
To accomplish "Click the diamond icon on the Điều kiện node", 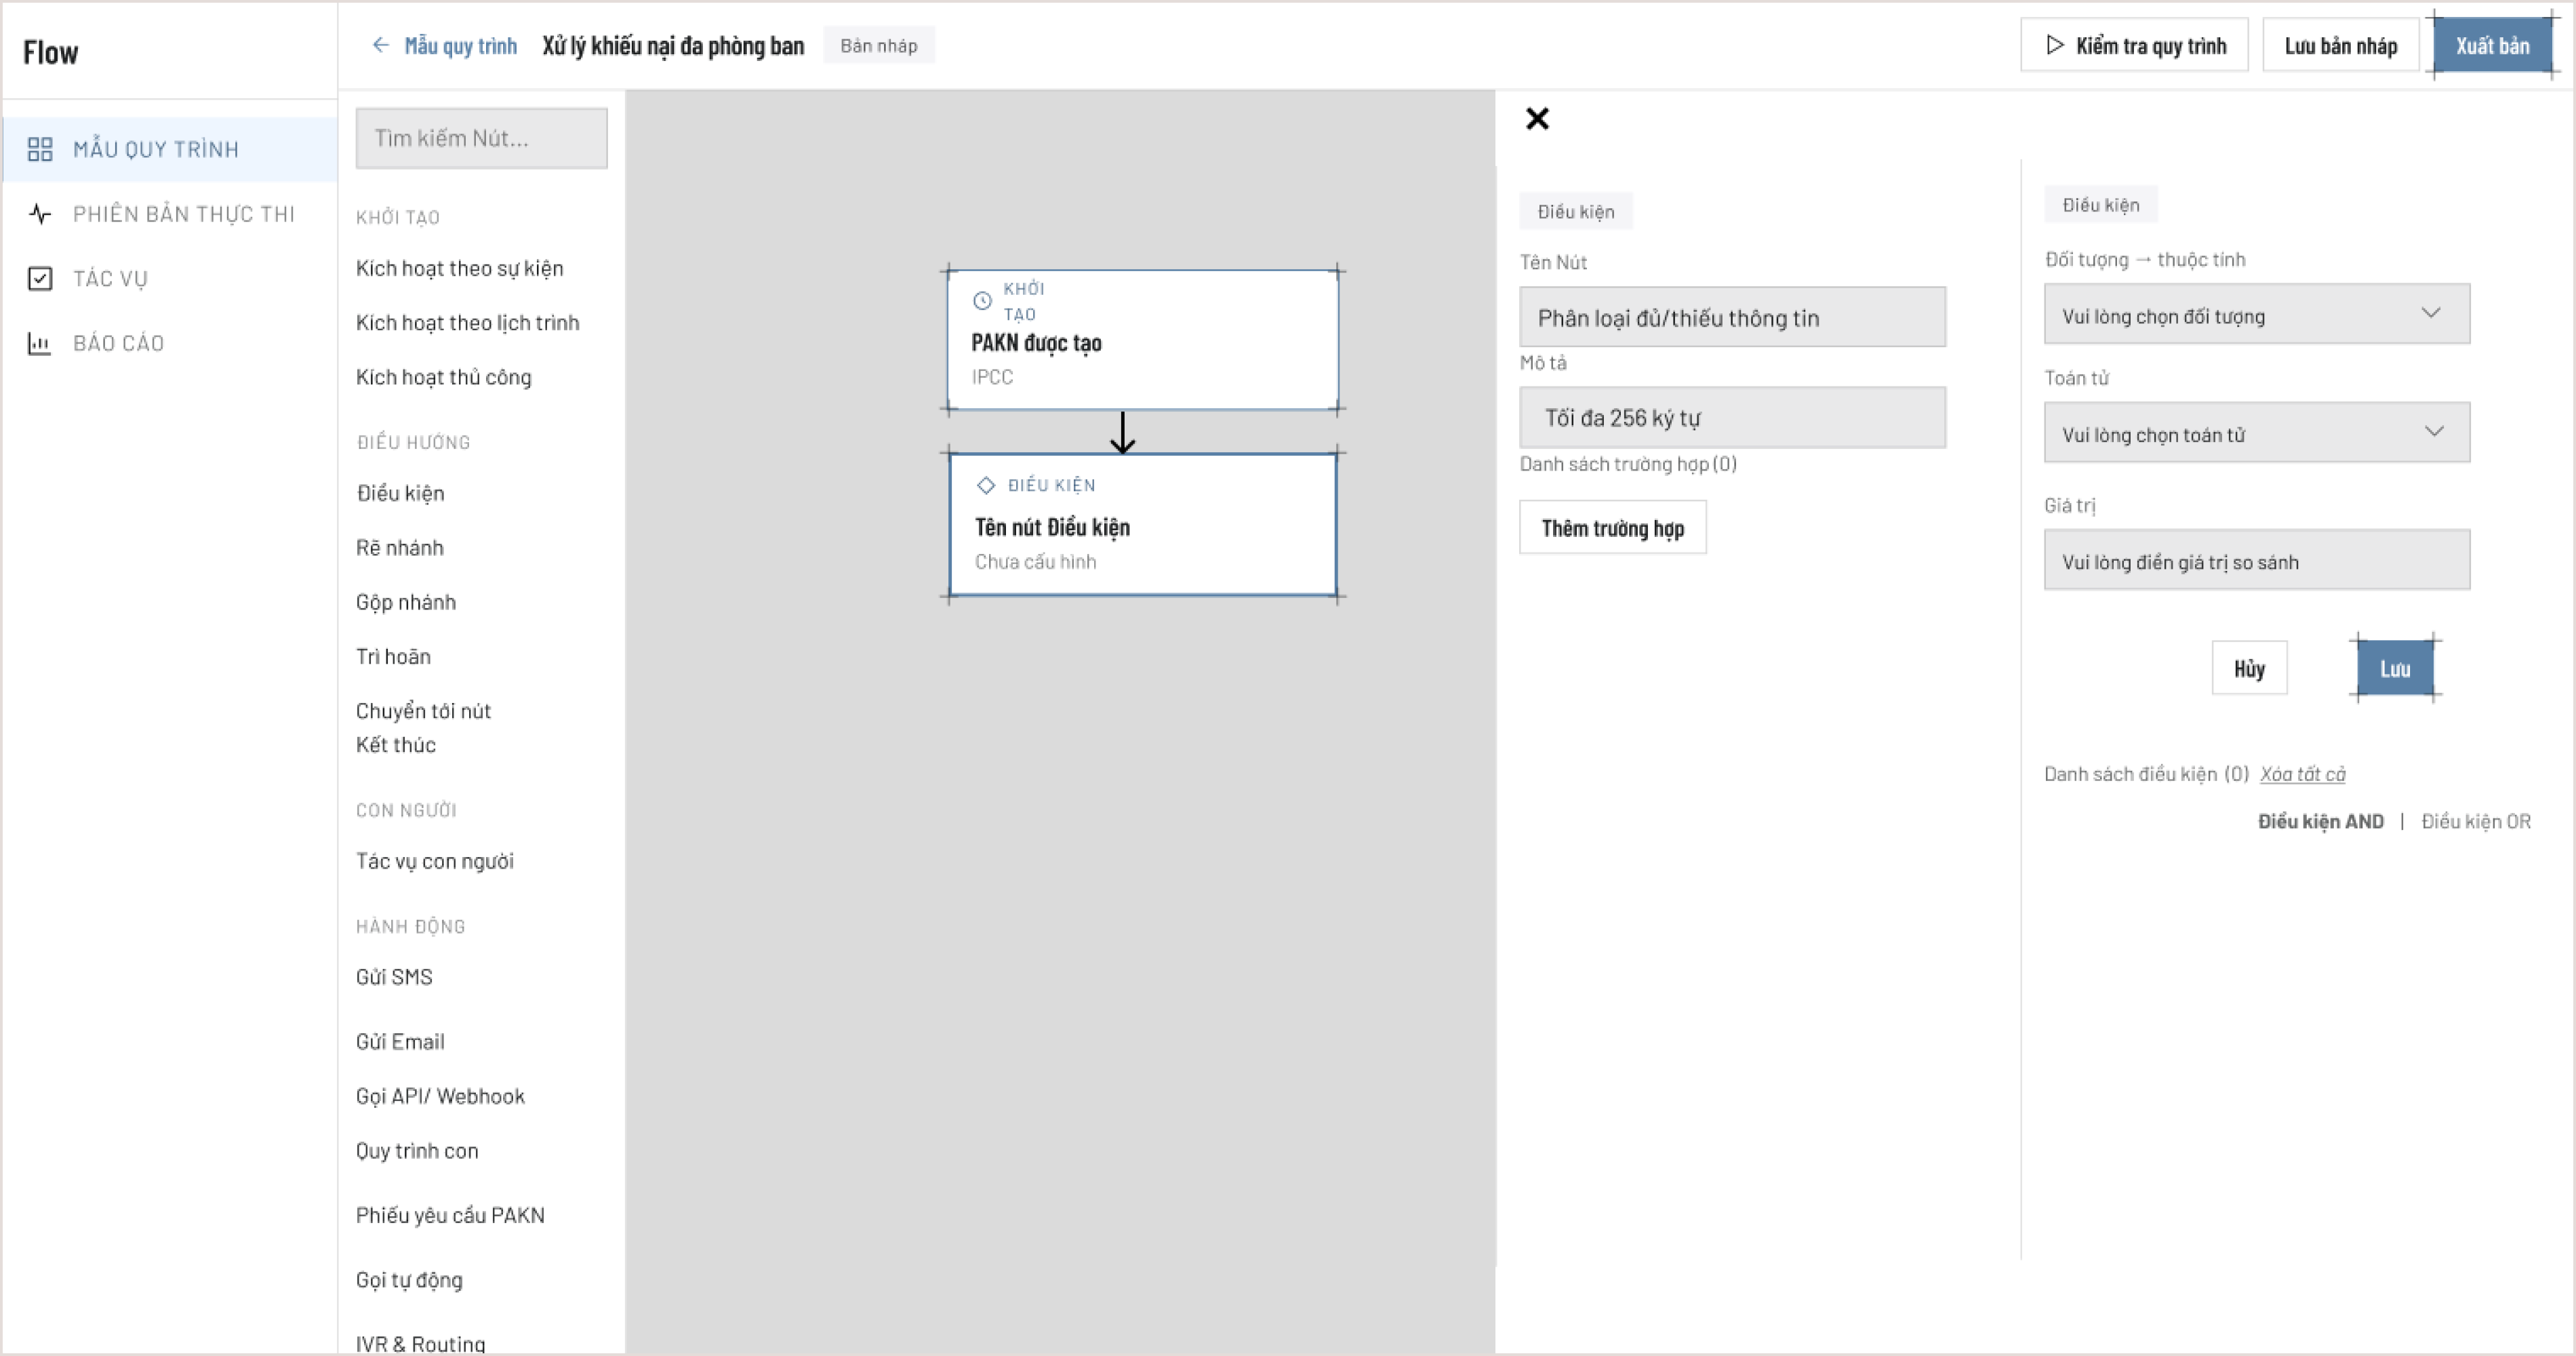I will pos(986,485).
